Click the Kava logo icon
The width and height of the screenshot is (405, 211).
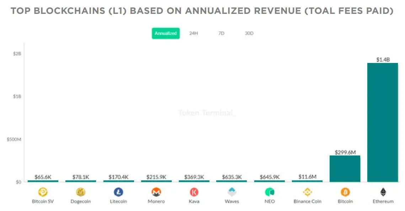pos(194,192)
